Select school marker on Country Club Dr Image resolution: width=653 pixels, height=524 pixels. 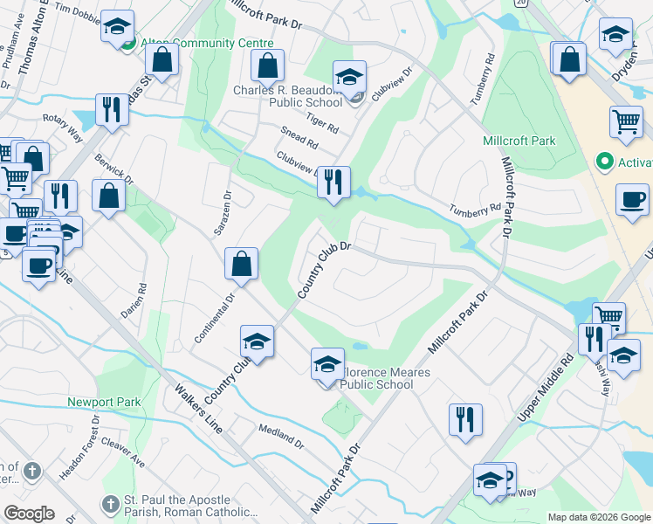click(257, 343)
